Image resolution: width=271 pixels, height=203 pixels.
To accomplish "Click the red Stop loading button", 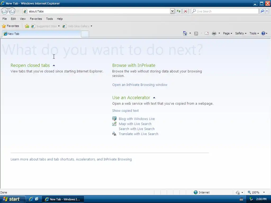I will tap(186, 11).
